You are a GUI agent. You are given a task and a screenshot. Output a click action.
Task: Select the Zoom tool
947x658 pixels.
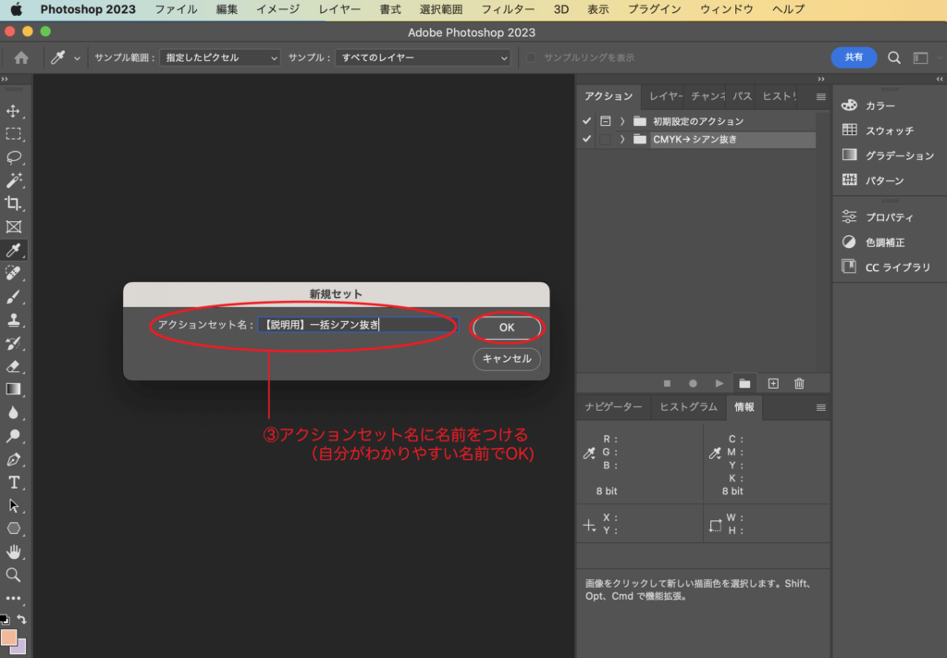point(13,575)
